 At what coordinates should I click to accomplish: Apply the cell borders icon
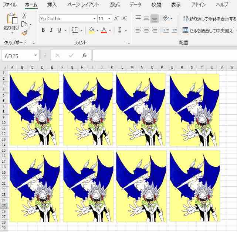pyautogui.click(x=75, y=30)
